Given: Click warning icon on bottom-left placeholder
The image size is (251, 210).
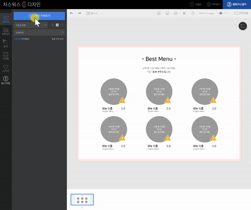Looking at the screenshot, I should click(x=122, y=138).
